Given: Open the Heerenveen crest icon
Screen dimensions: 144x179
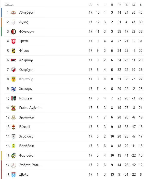Looking at the screenshot, I should [13, 89].
